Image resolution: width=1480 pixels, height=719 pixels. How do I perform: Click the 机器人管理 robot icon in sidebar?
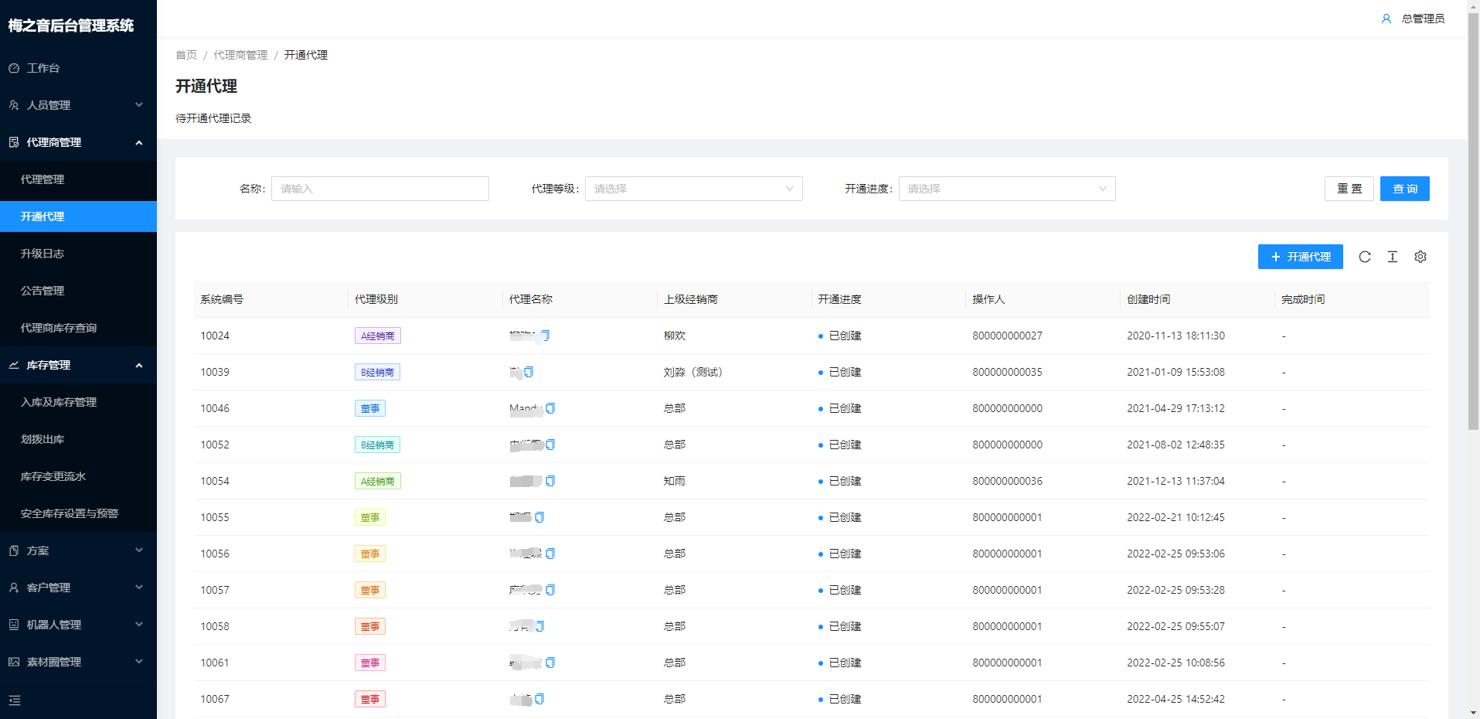(14, 625)
